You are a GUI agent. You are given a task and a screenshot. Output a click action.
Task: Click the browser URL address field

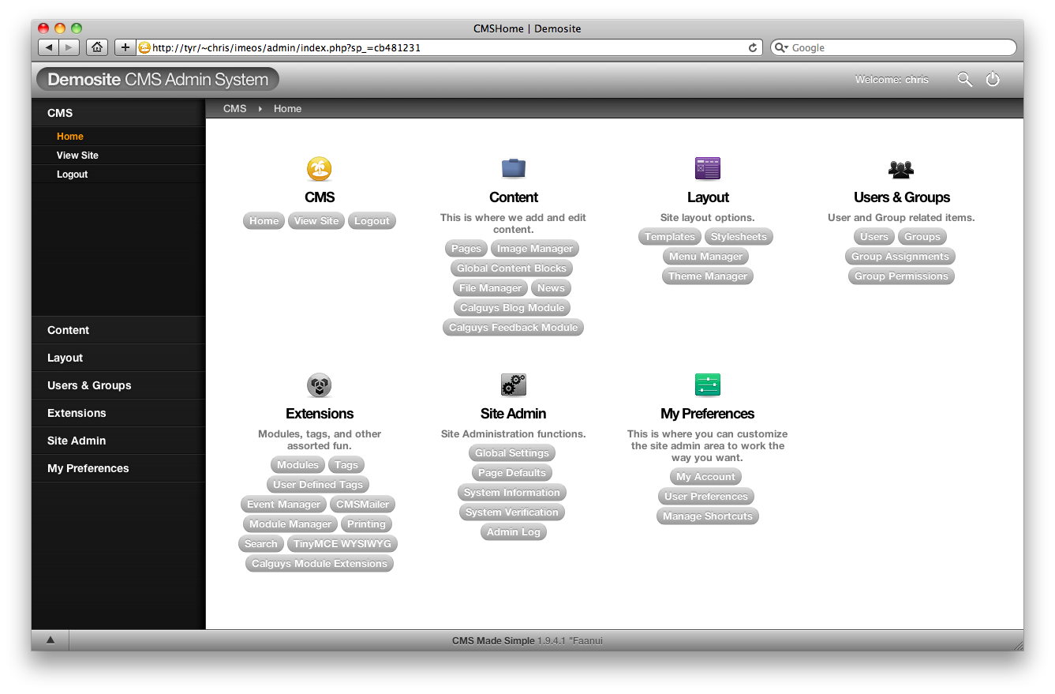pos(450,47)
